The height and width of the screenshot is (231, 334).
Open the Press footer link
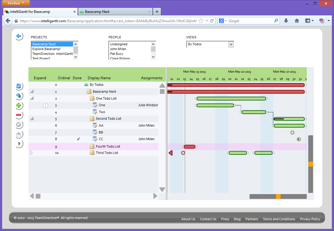coord(225,219)
